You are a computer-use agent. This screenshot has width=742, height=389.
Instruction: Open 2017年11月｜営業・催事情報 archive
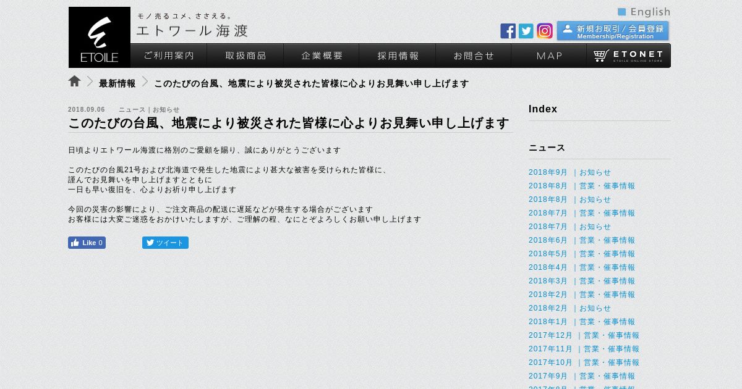tap(584, 349)
